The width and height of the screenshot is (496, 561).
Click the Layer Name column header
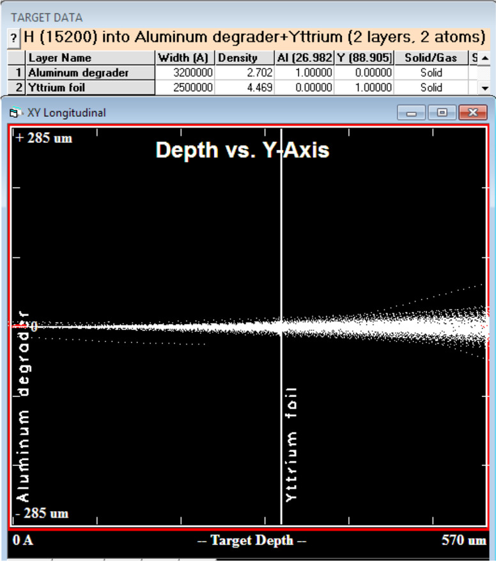pos(91,58)
